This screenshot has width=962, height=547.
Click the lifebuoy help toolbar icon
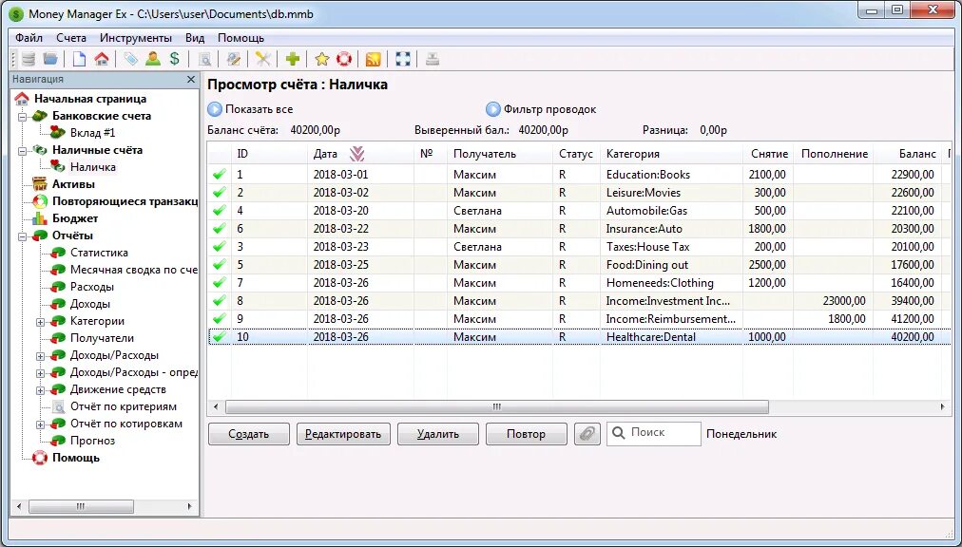coord(344,59)
